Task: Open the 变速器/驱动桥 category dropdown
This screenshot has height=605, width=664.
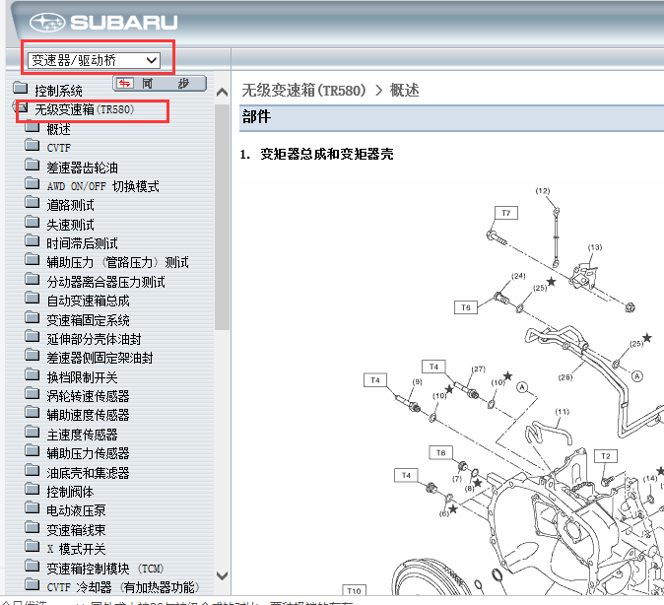Action: 94,60
